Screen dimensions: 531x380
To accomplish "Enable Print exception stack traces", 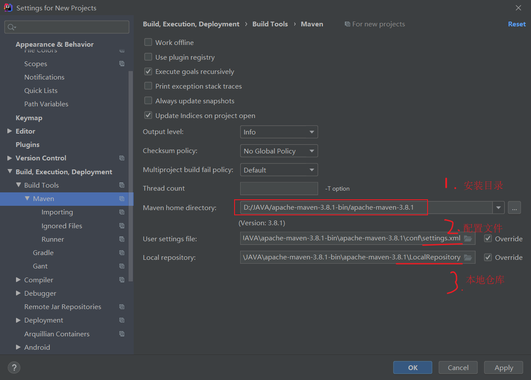I will click(148, 86).
